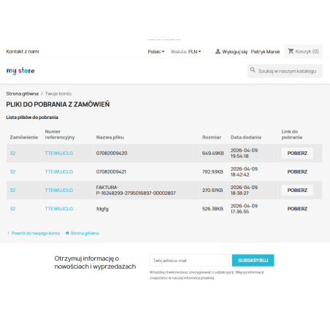Open order 32 in the fdgfg row

[x=12, y=209]
